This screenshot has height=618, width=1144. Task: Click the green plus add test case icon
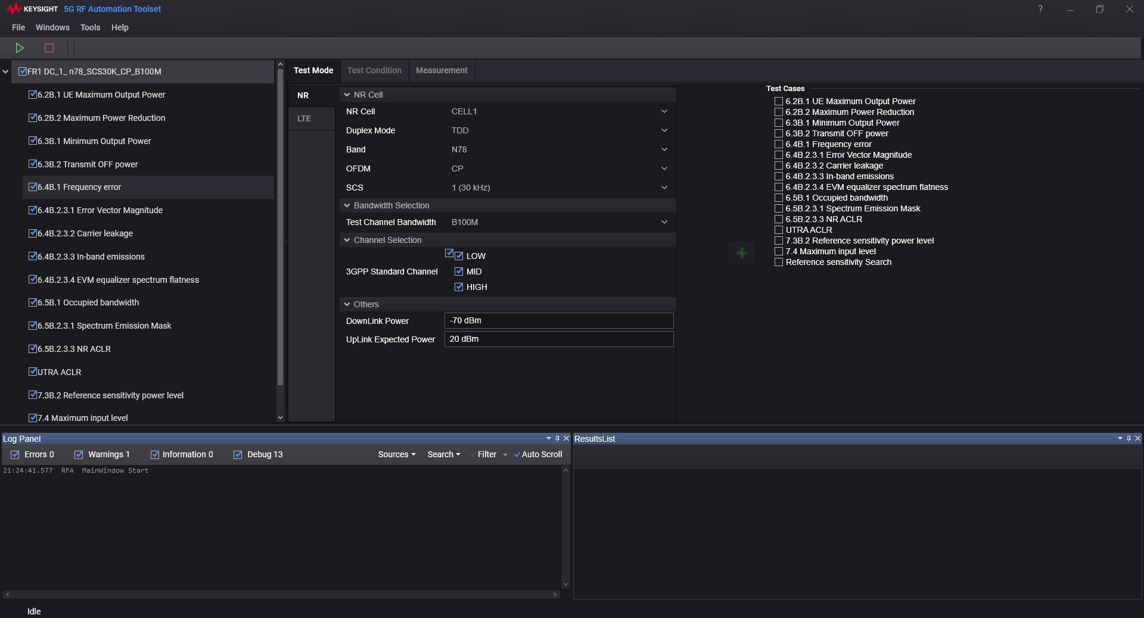tap(742, 253)
